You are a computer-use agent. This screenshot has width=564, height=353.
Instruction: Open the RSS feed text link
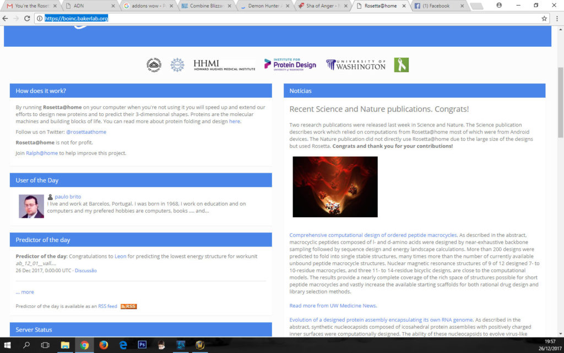coord(107,306)
